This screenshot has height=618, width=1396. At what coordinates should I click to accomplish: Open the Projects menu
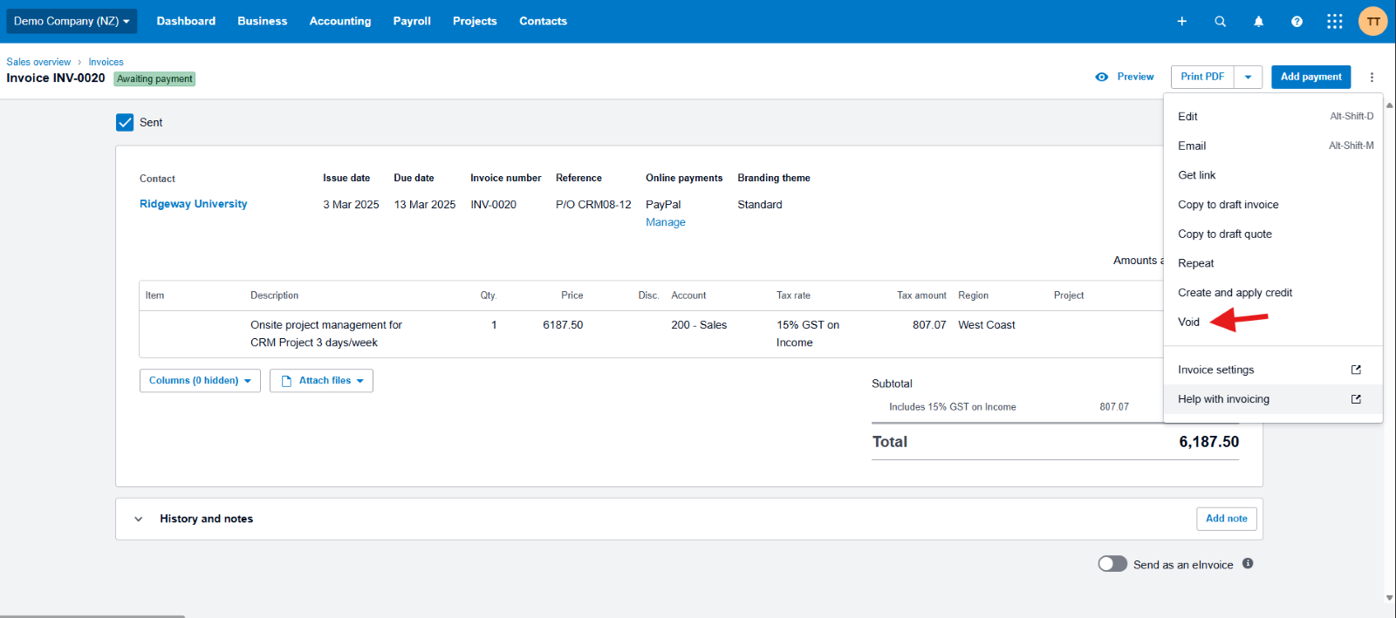point(475,21)
